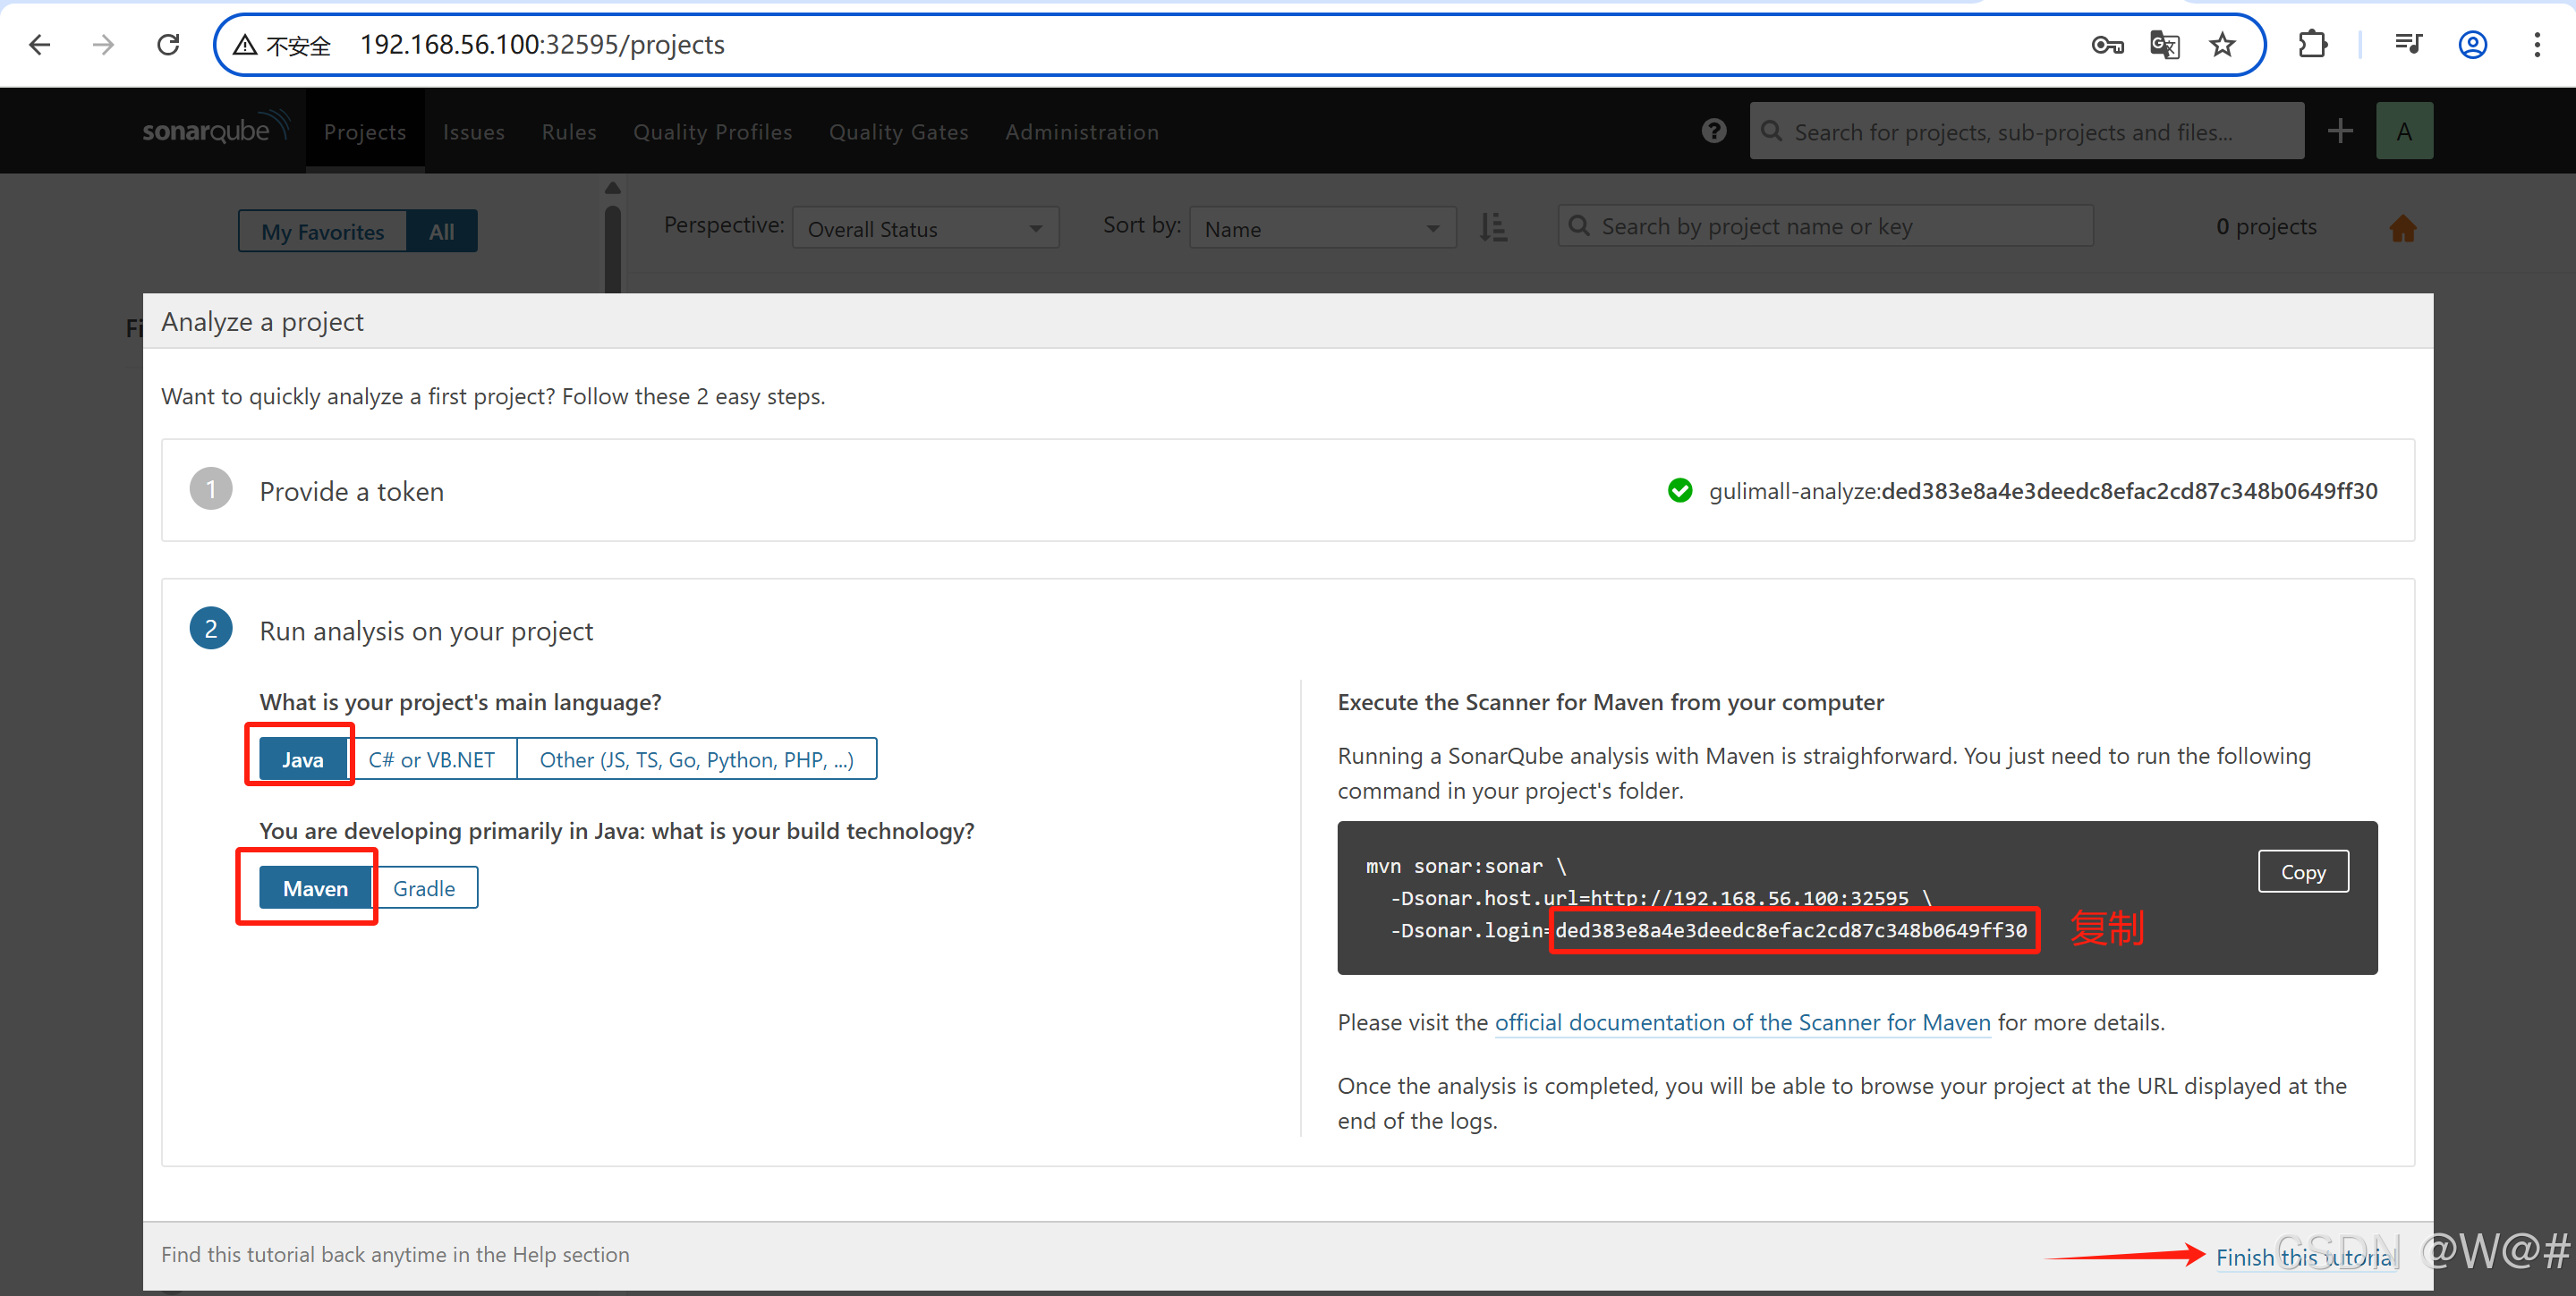Click 'Run analysis on your project' heading
Screen dimensions: 2576x1296
(x=426, y=631)
